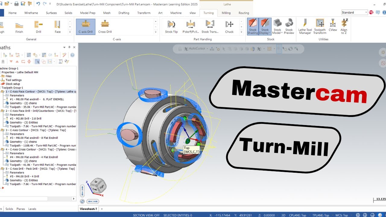Image resolution: width=386 pixels, height=217 pixels.
Task: Select the Viewsheet-1 tab
Action: 88,209
